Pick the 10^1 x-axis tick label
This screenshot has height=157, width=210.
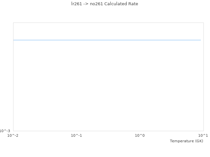point(203,135)
